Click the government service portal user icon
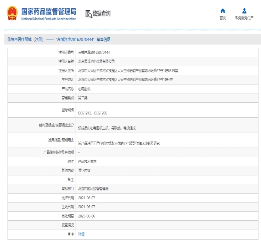Image resolution: width=261 pixels, height=241 pixels. [x=244, y=11]
